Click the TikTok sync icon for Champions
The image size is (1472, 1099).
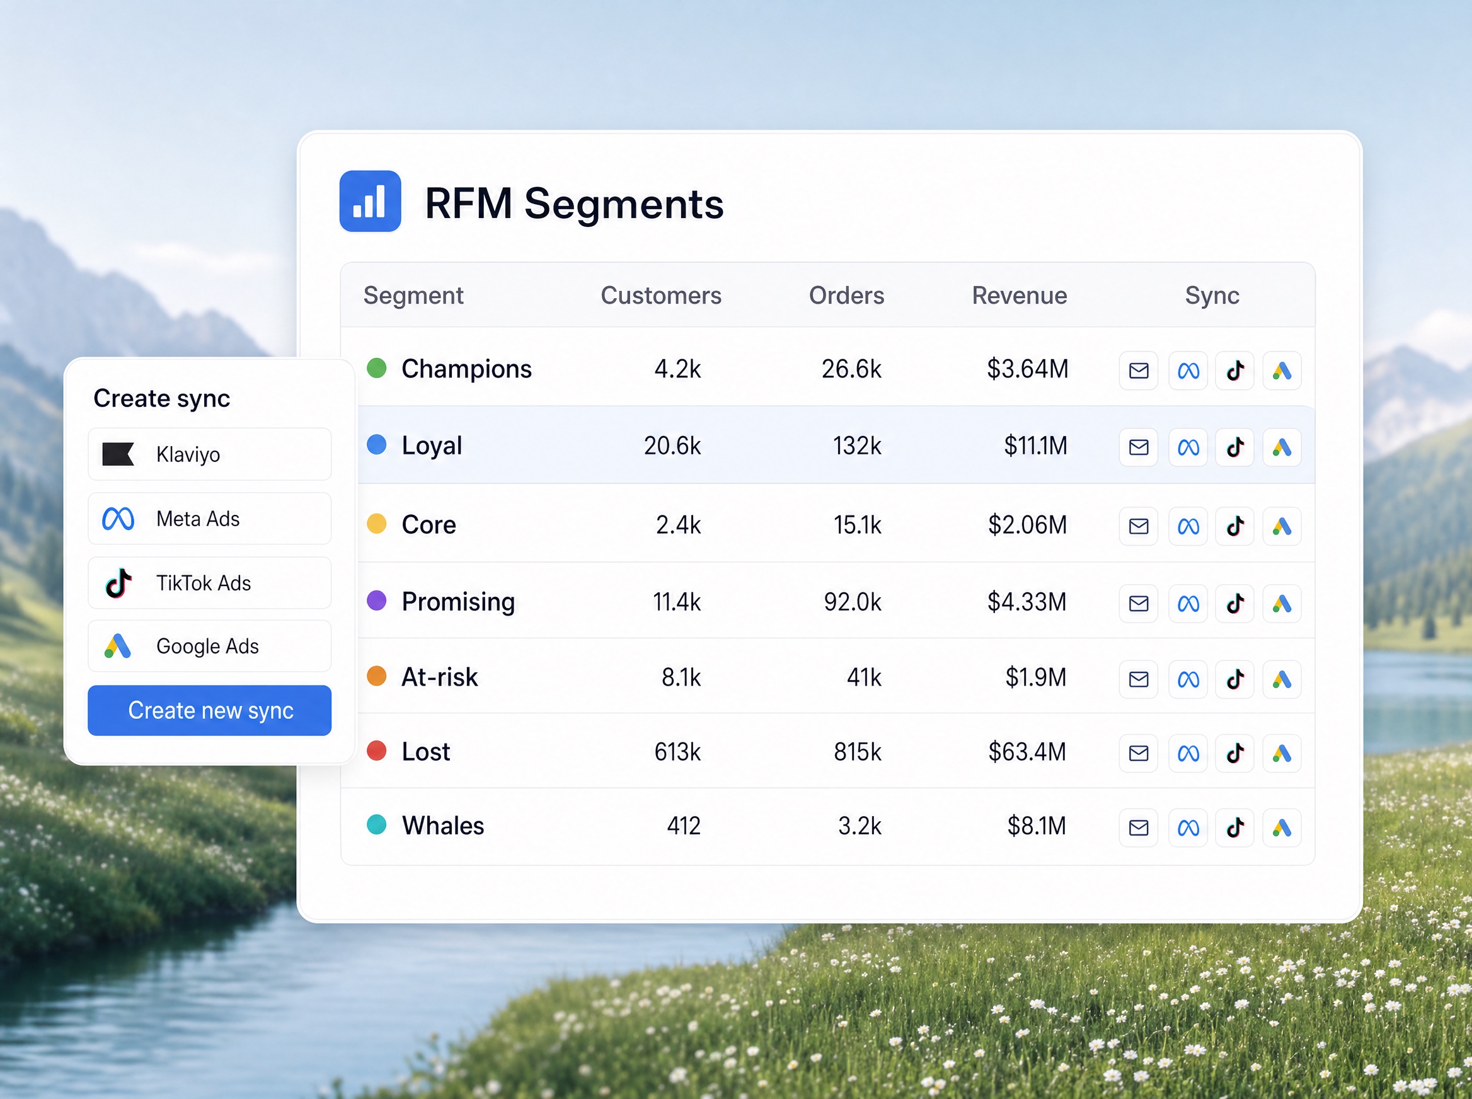coord(1234,371)
